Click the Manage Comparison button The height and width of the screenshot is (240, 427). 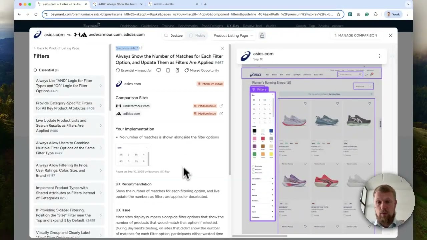tap(356, 35)
